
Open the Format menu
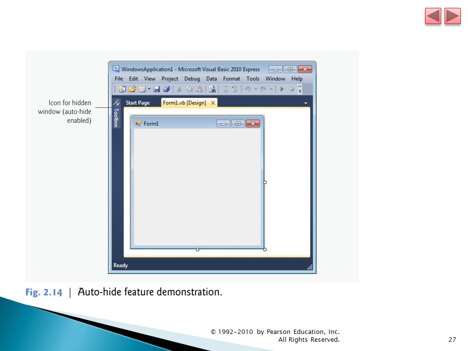232,79
